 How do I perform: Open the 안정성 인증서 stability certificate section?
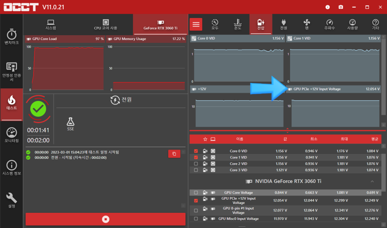click(11, 72)
